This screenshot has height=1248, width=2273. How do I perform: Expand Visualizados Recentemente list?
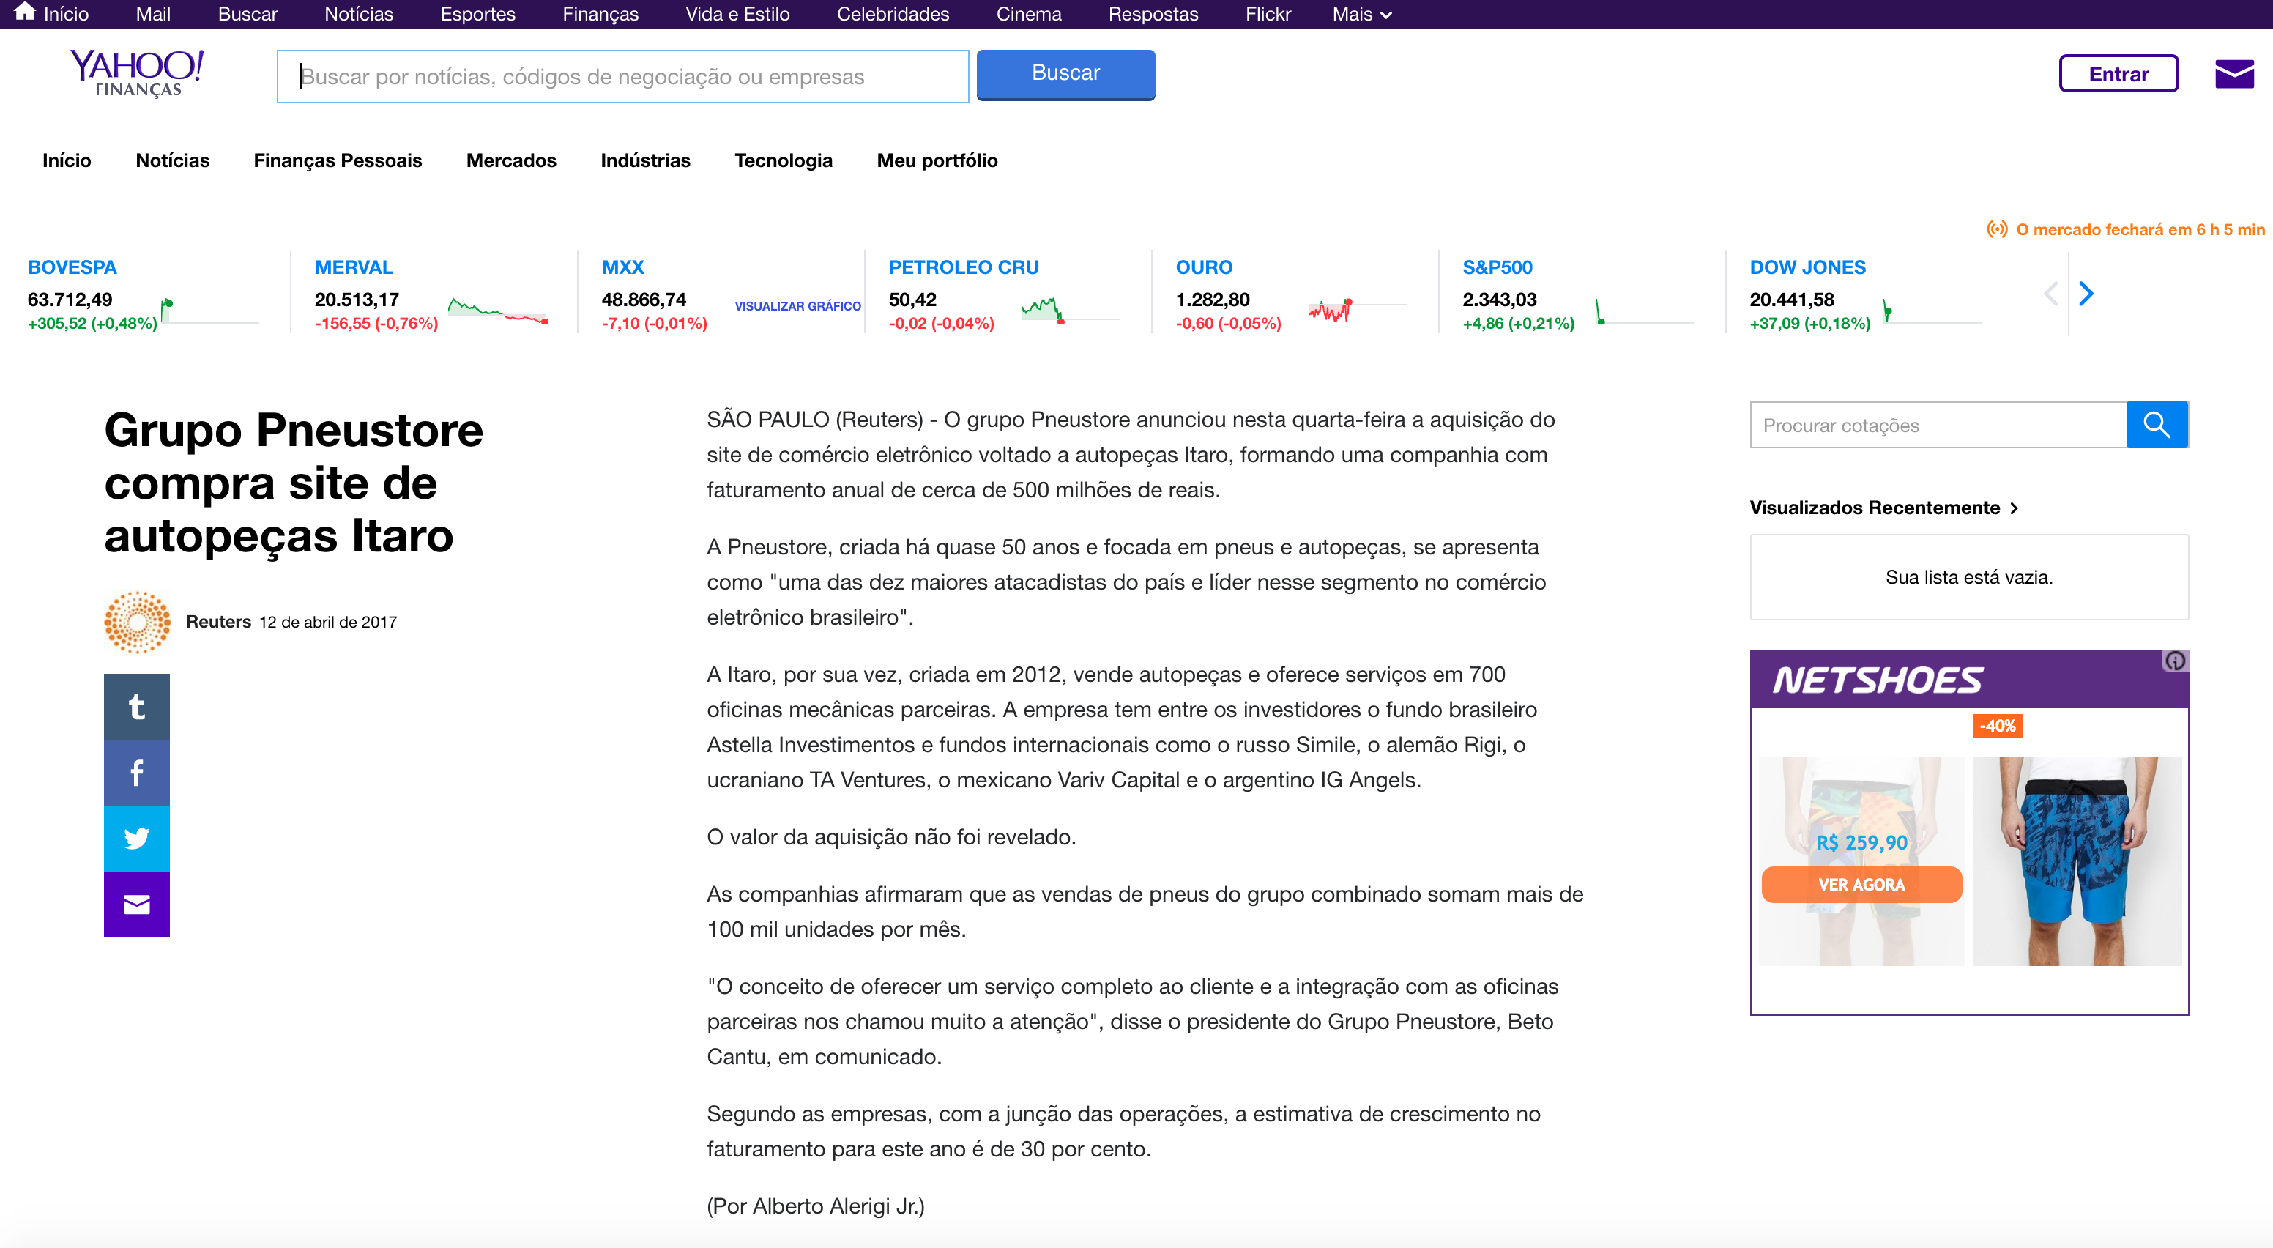[x=1884, y=508]
